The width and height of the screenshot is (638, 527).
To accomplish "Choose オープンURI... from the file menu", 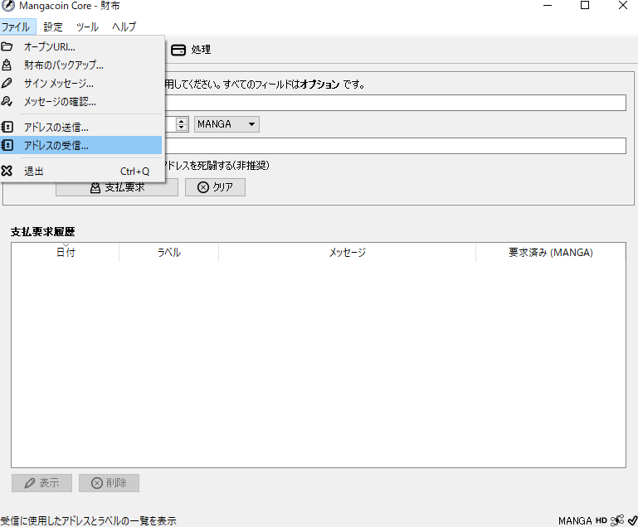I will coord(81,46).
